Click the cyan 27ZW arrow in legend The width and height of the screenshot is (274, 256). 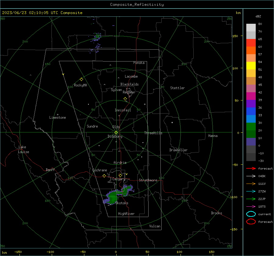(x=251, y=191)
